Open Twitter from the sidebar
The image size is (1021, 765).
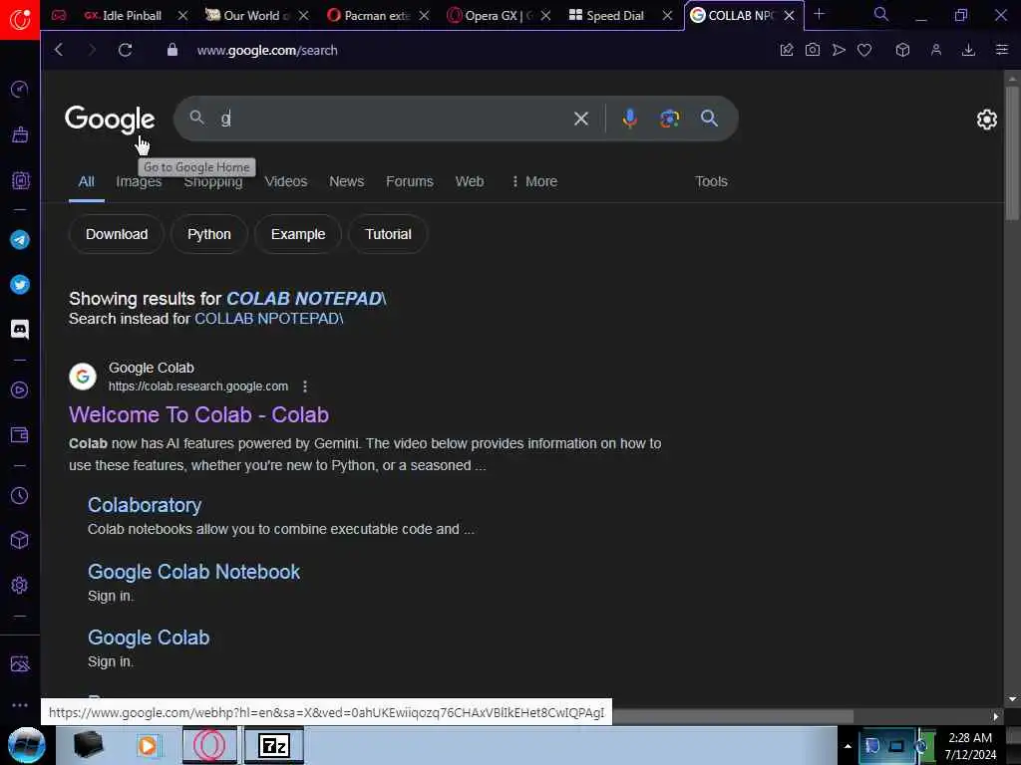(x=20, y=284)
